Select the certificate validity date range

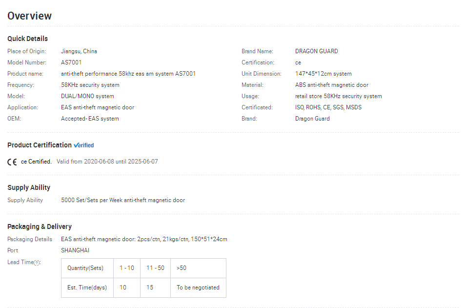pyautogui.click(x=107, y=162)
